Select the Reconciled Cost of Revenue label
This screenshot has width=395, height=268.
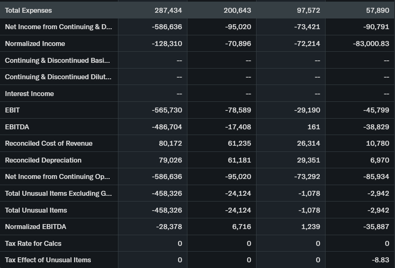pyautogui.click(x=49, y=143)
